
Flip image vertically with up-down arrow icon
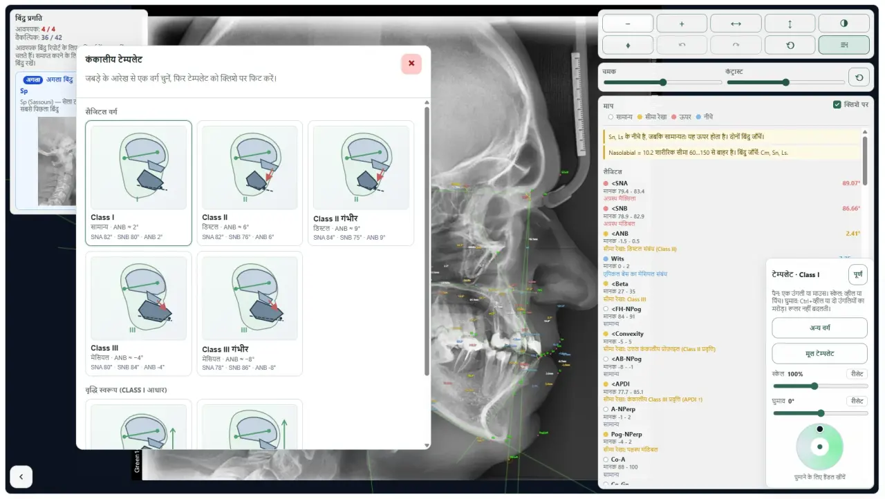[790, 23]
